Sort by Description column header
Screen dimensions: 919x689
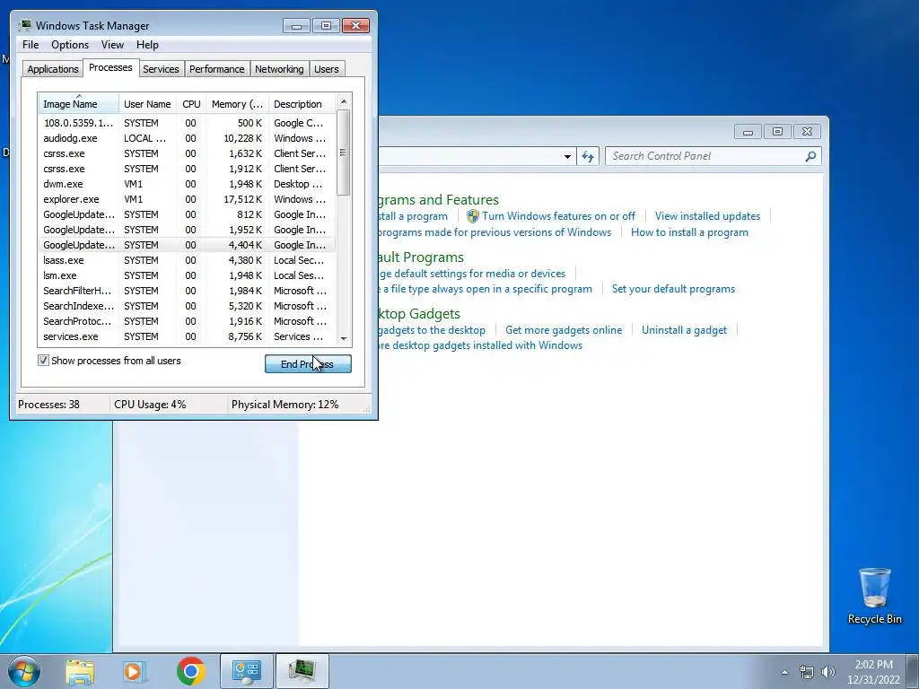(302, 104)
